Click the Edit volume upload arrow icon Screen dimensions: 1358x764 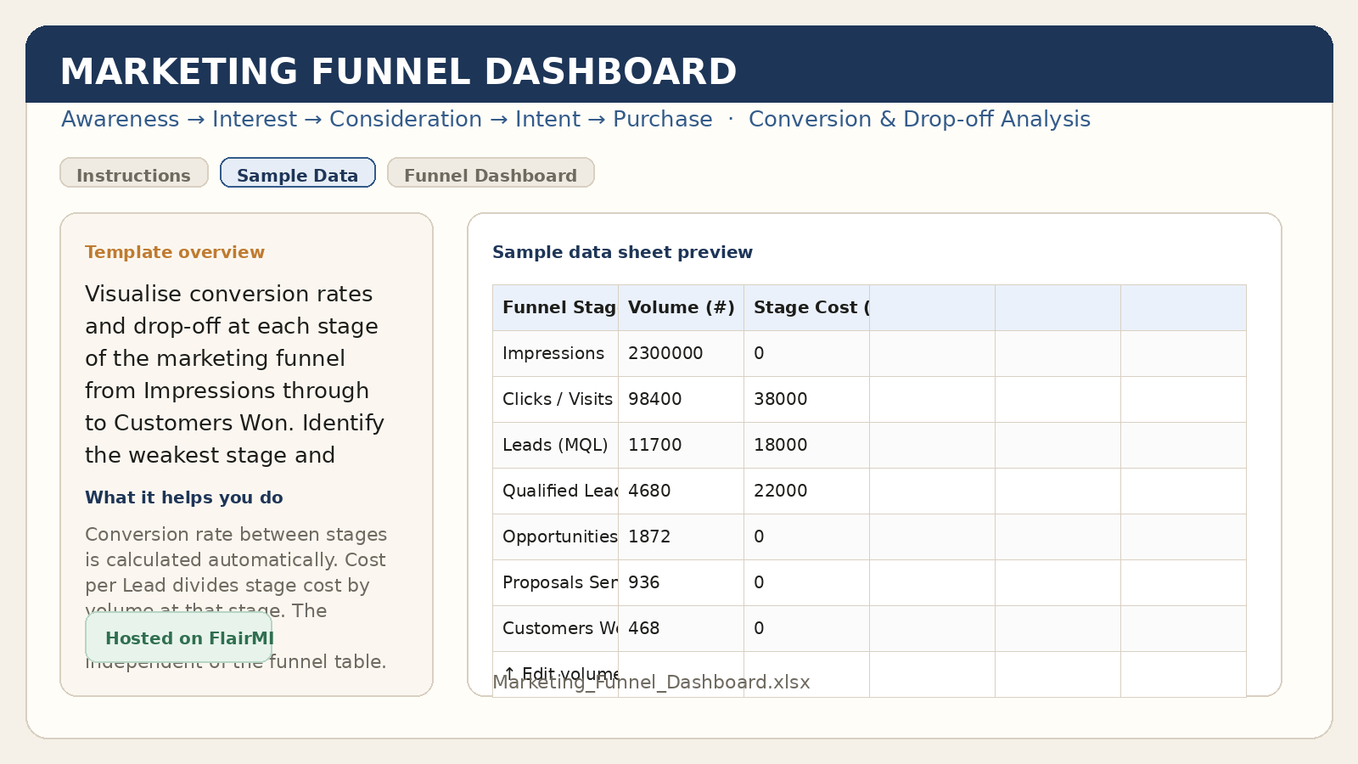pos(510,672)
